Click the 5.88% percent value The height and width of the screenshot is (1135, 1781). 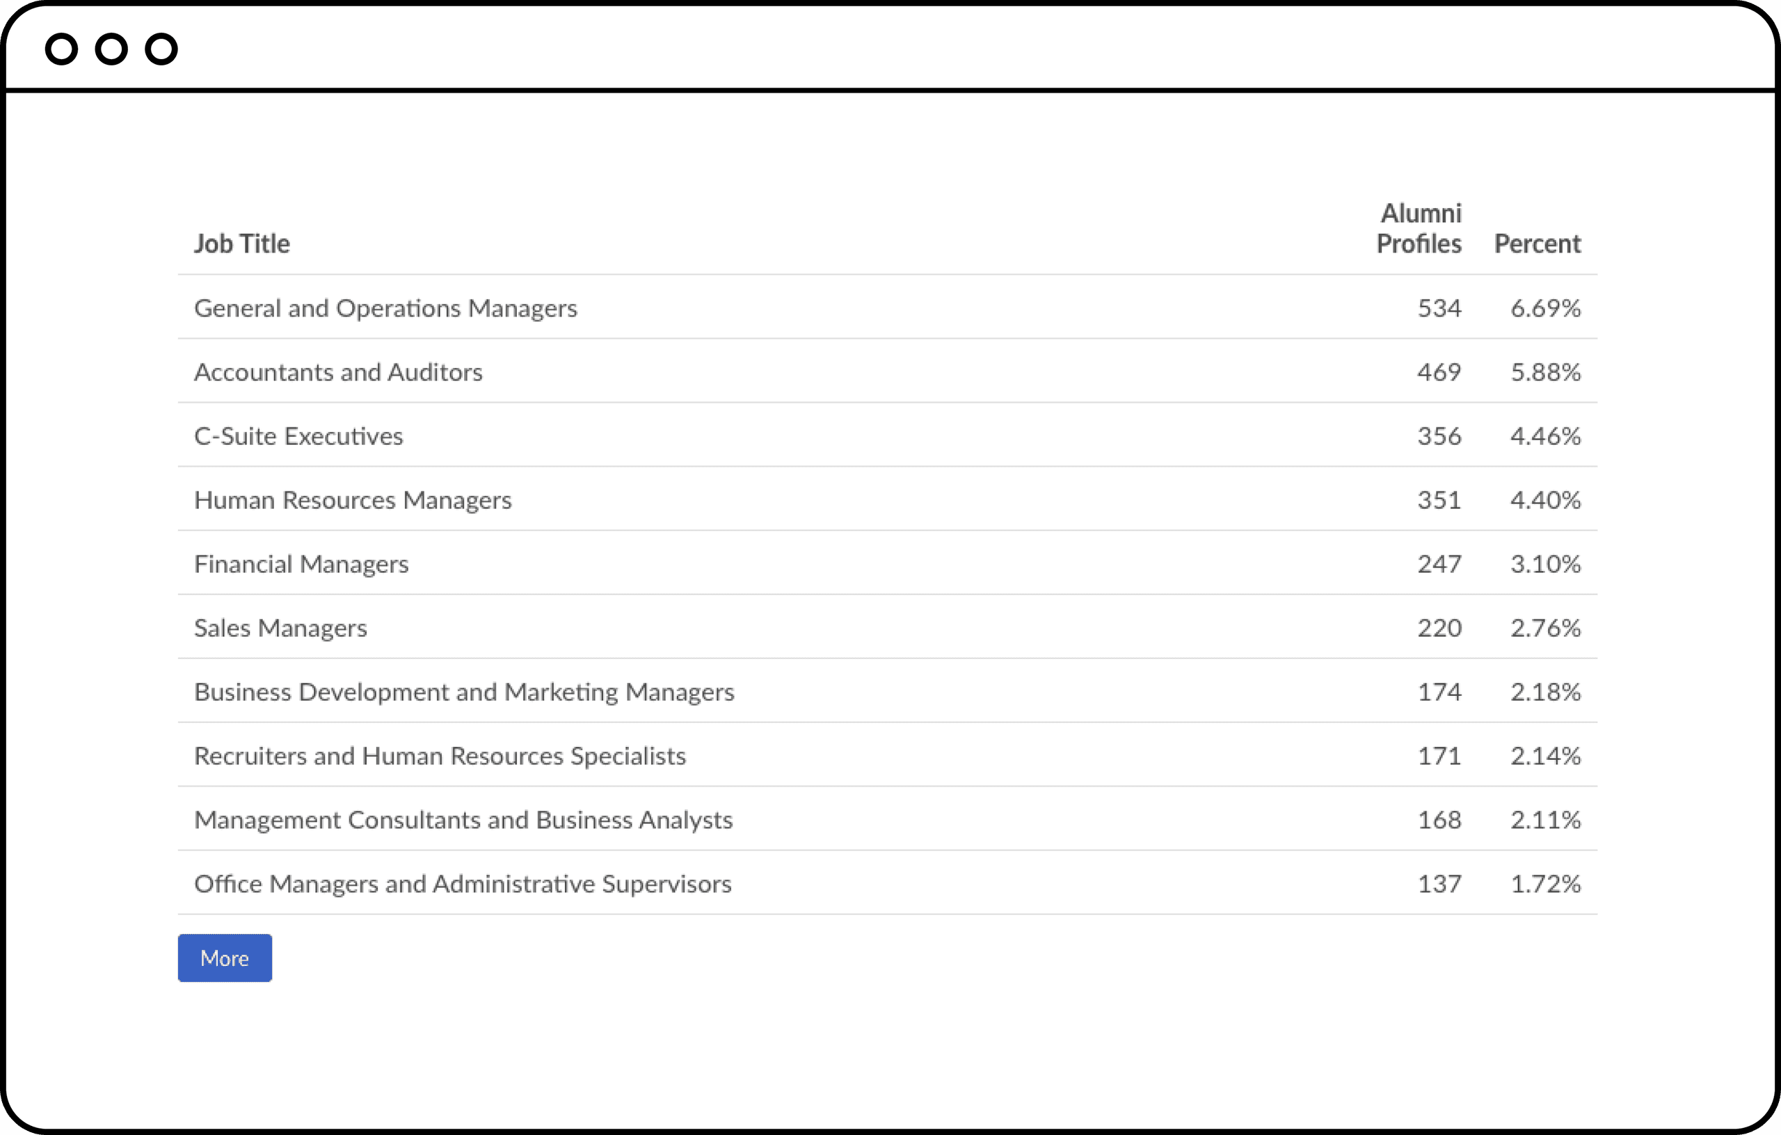pos(1545,372)
